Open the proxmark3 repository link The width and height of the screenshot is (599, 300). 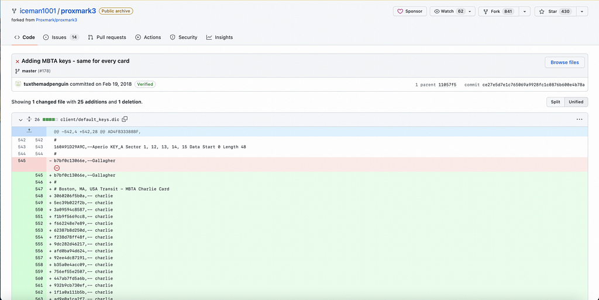tap(78, 11)
